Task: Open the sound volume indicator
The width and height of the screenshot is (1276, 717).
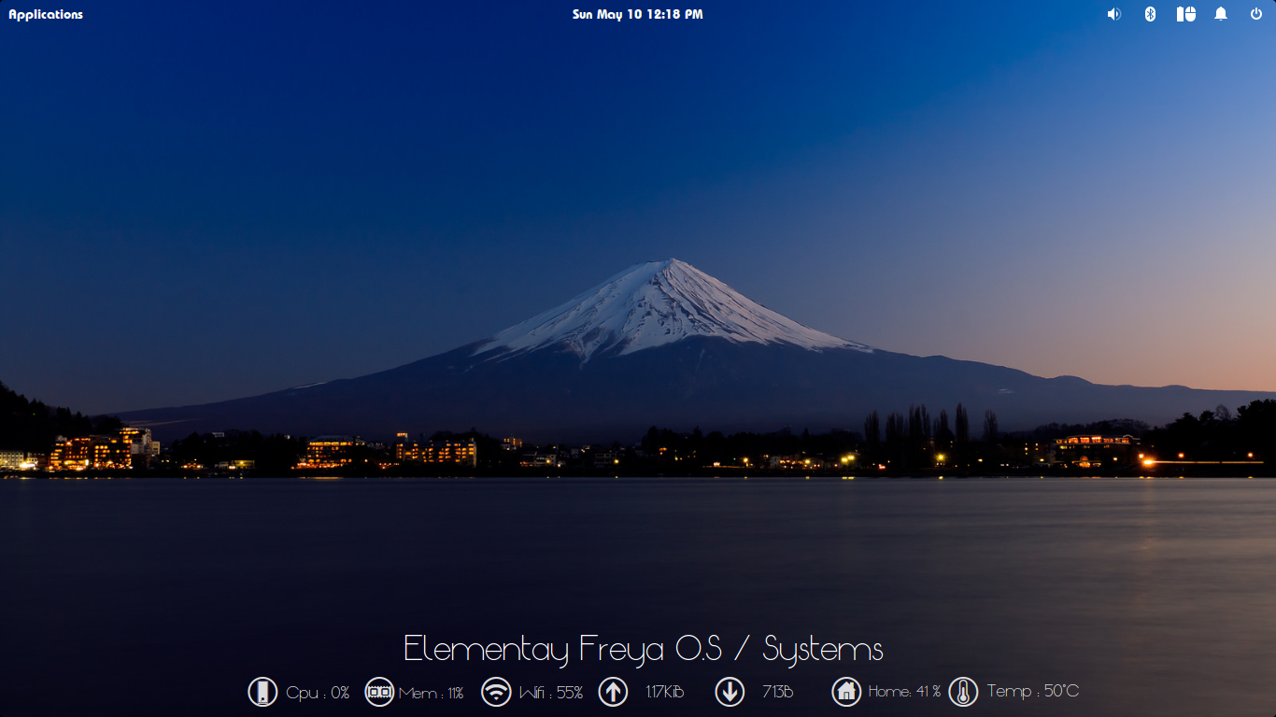Action: pyautogui.click(x=1113, y=14)
